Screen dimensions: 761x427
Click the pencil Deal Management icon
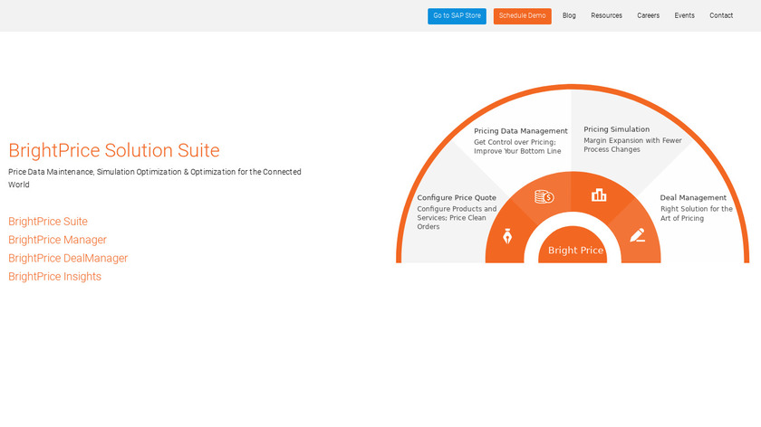tap(637, 235)
